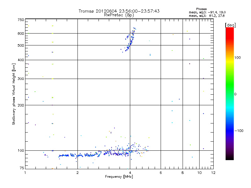Click the y-axis '750' tick label
Image resolution: width=251 pixels, height=188 pixels.
[21, 20]
